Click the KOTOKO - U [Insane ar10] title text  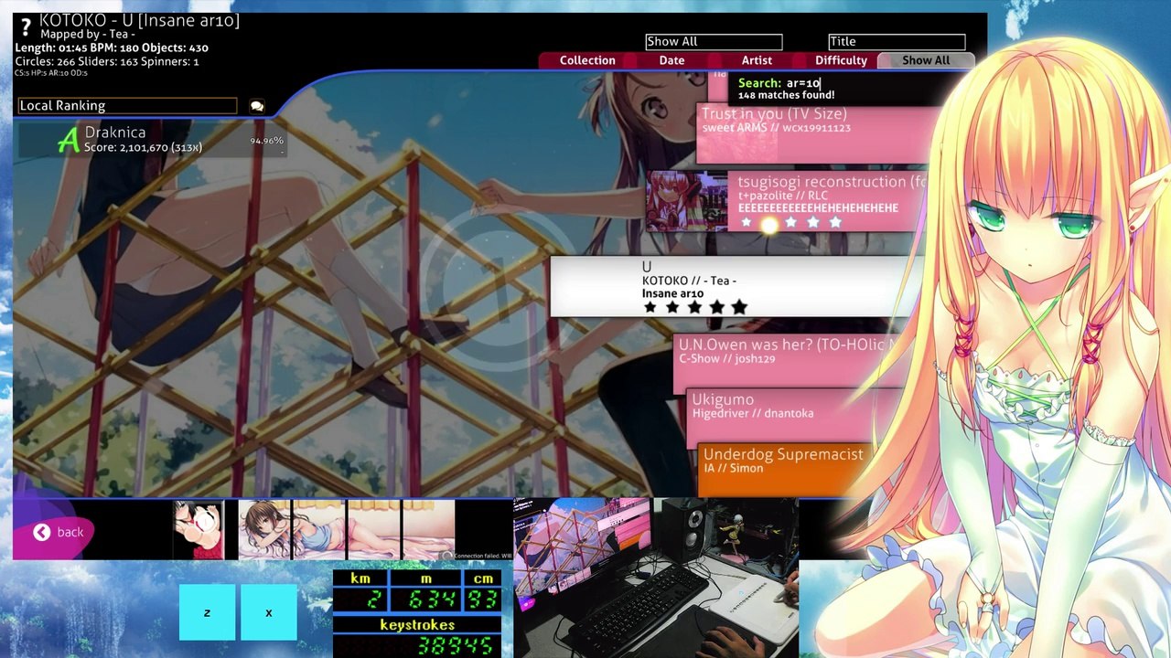(139, 20)
